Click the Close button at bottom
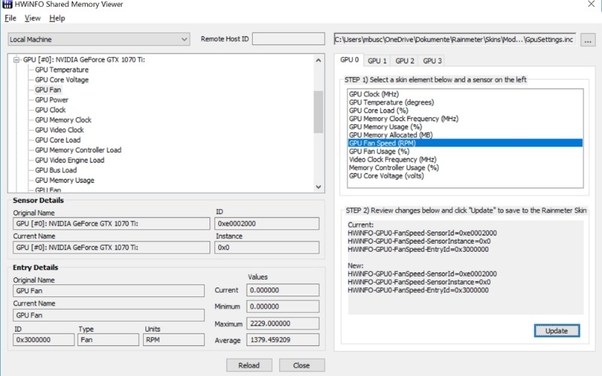602x376 pixels. coord(302,365)
